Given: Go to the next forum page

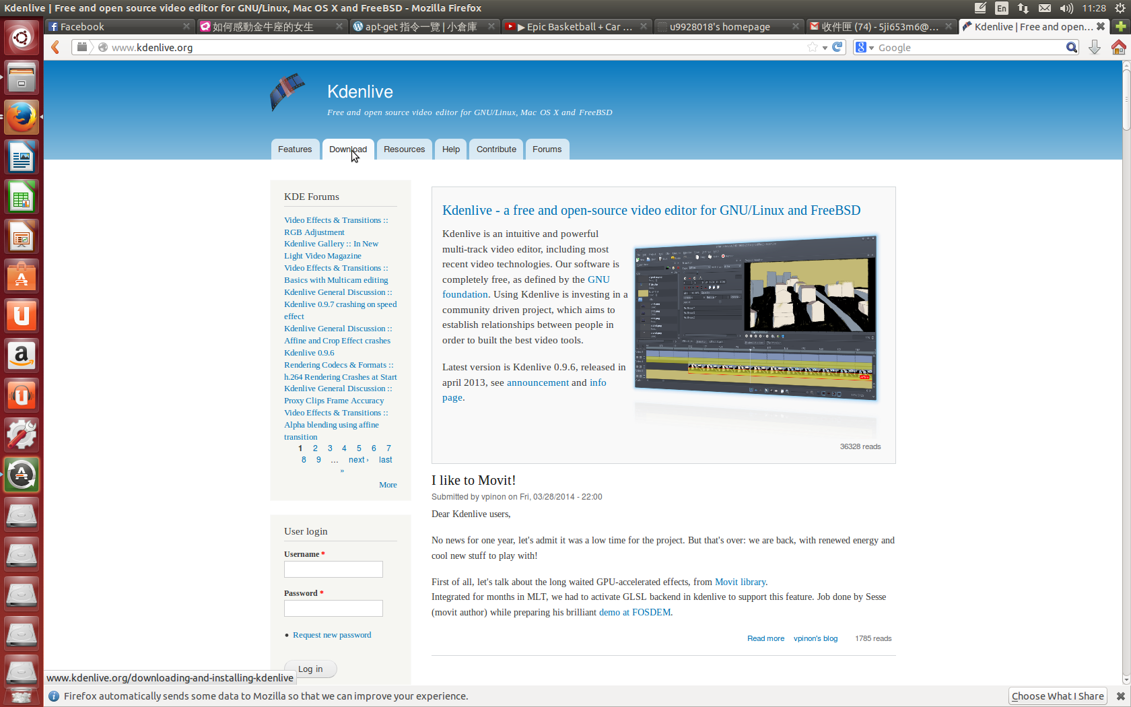Looking at the screenshot, I should point(358,460).
